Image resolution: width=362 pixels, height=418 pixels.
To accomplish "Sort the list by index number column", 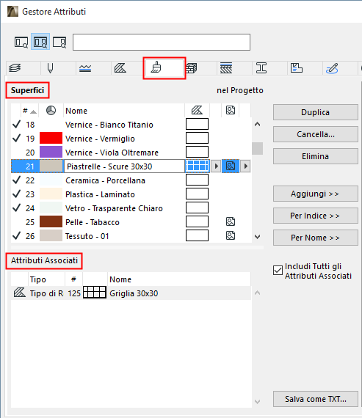I will point(29,111).
